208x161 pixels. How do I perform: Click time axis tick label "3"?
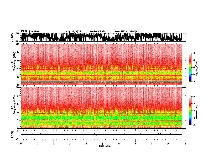70,144
